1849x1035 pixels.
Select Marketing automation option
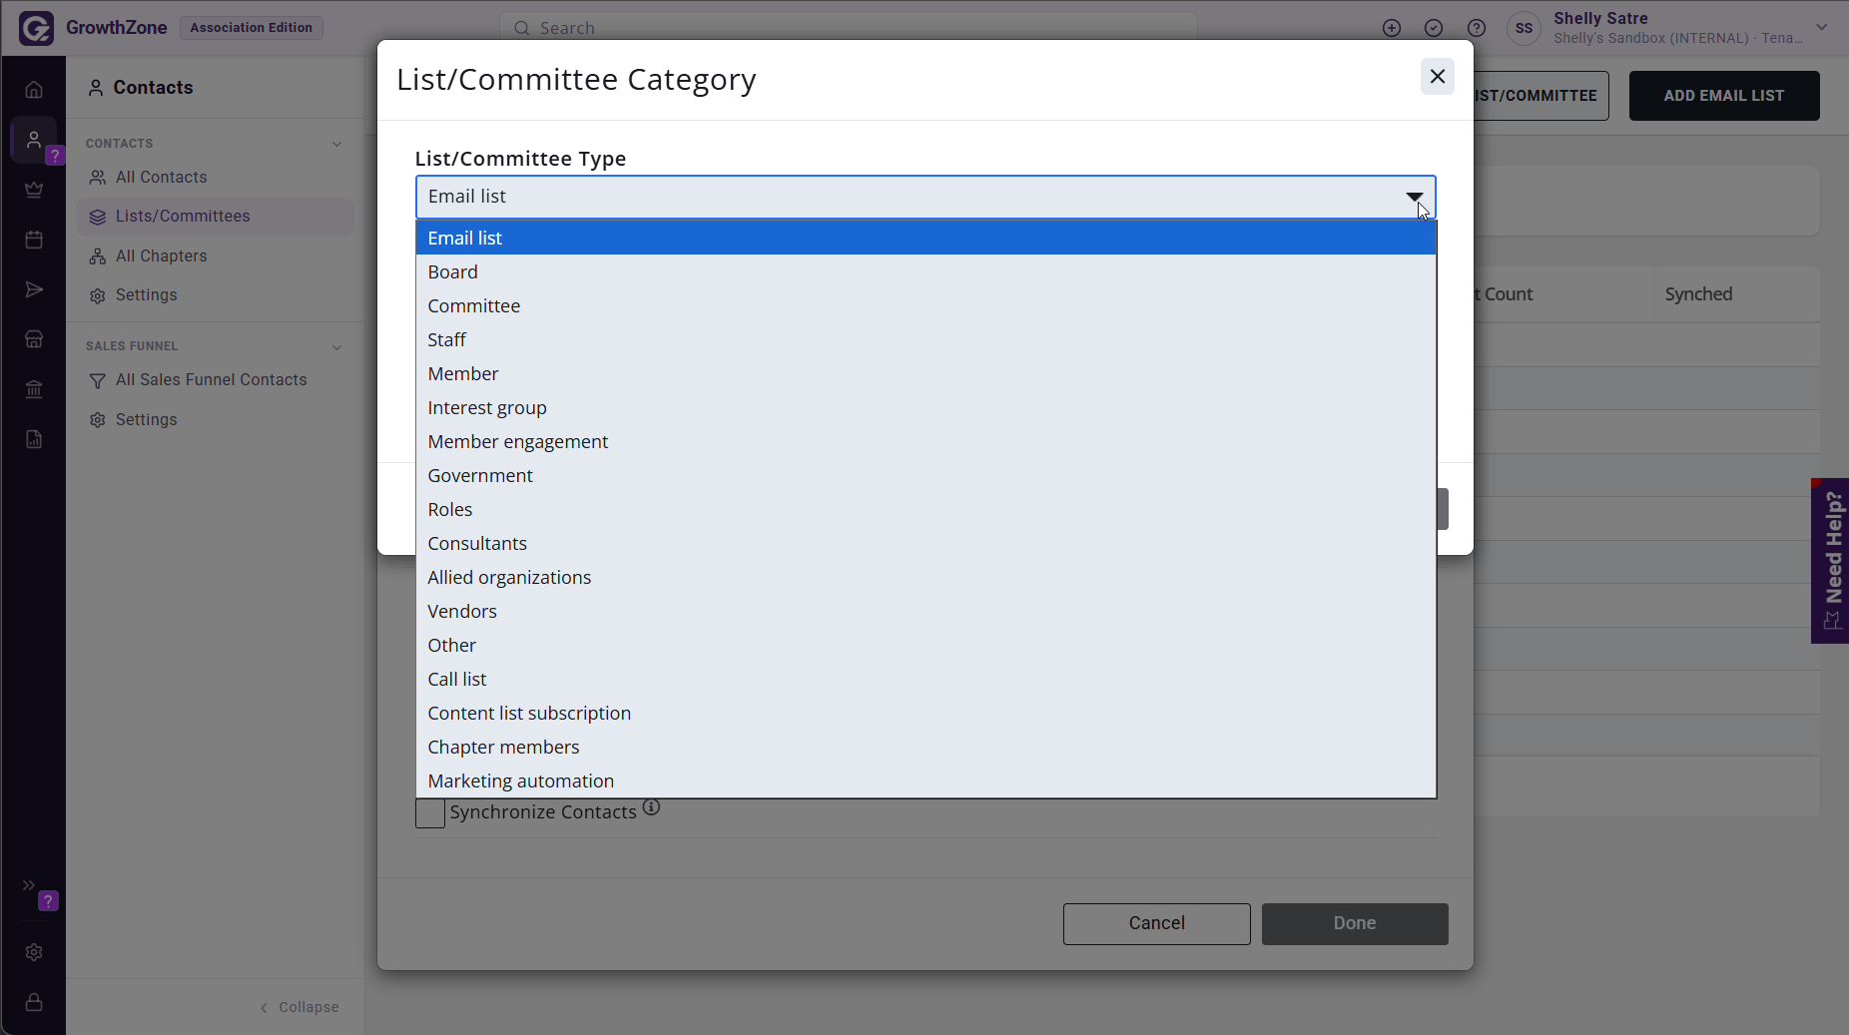(926, 780)
